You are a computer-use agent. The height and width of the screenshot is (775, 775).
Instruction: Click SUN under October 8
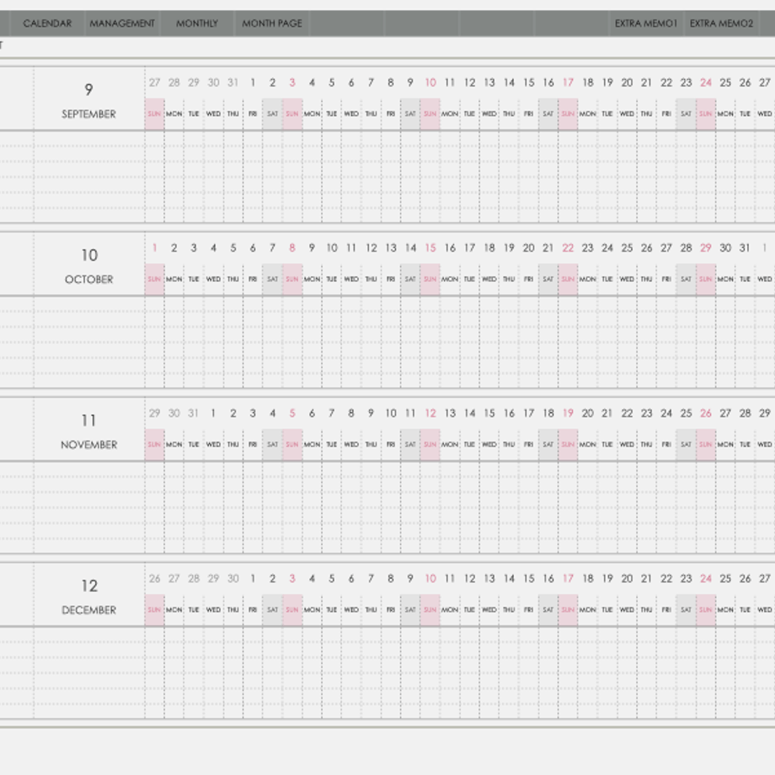point(292,280)
